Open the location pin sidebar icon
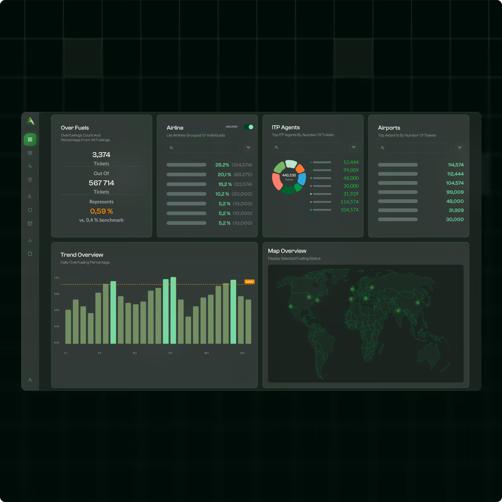 tap(30, 180)
